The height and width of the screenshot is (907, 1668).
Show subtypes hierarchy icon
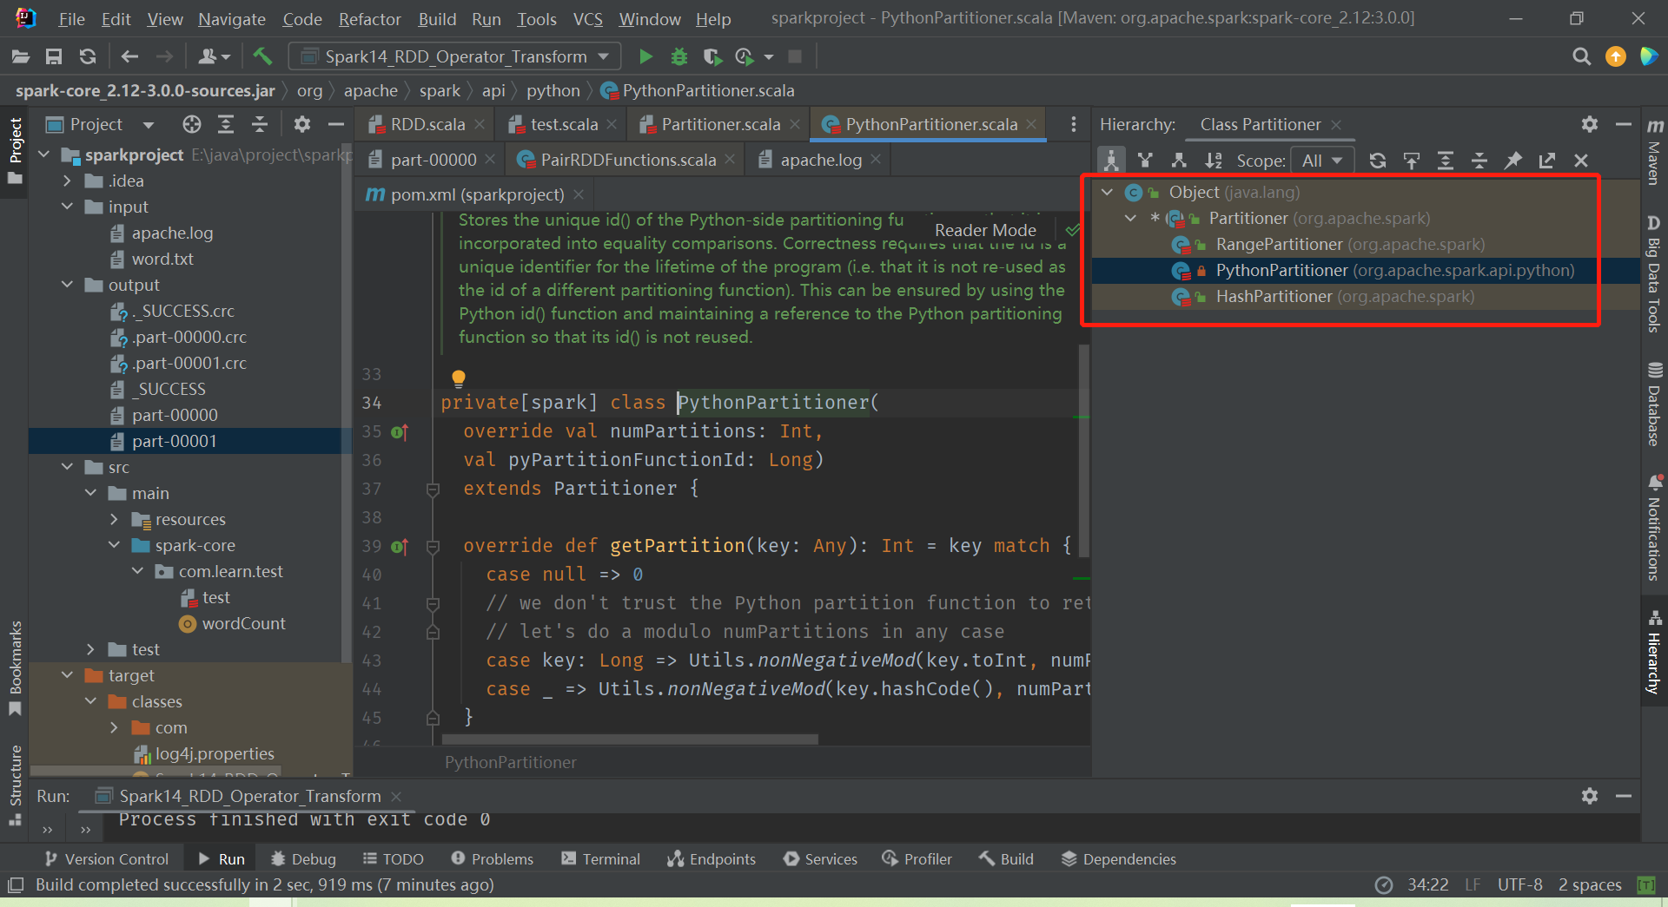tap(1179, 160)
